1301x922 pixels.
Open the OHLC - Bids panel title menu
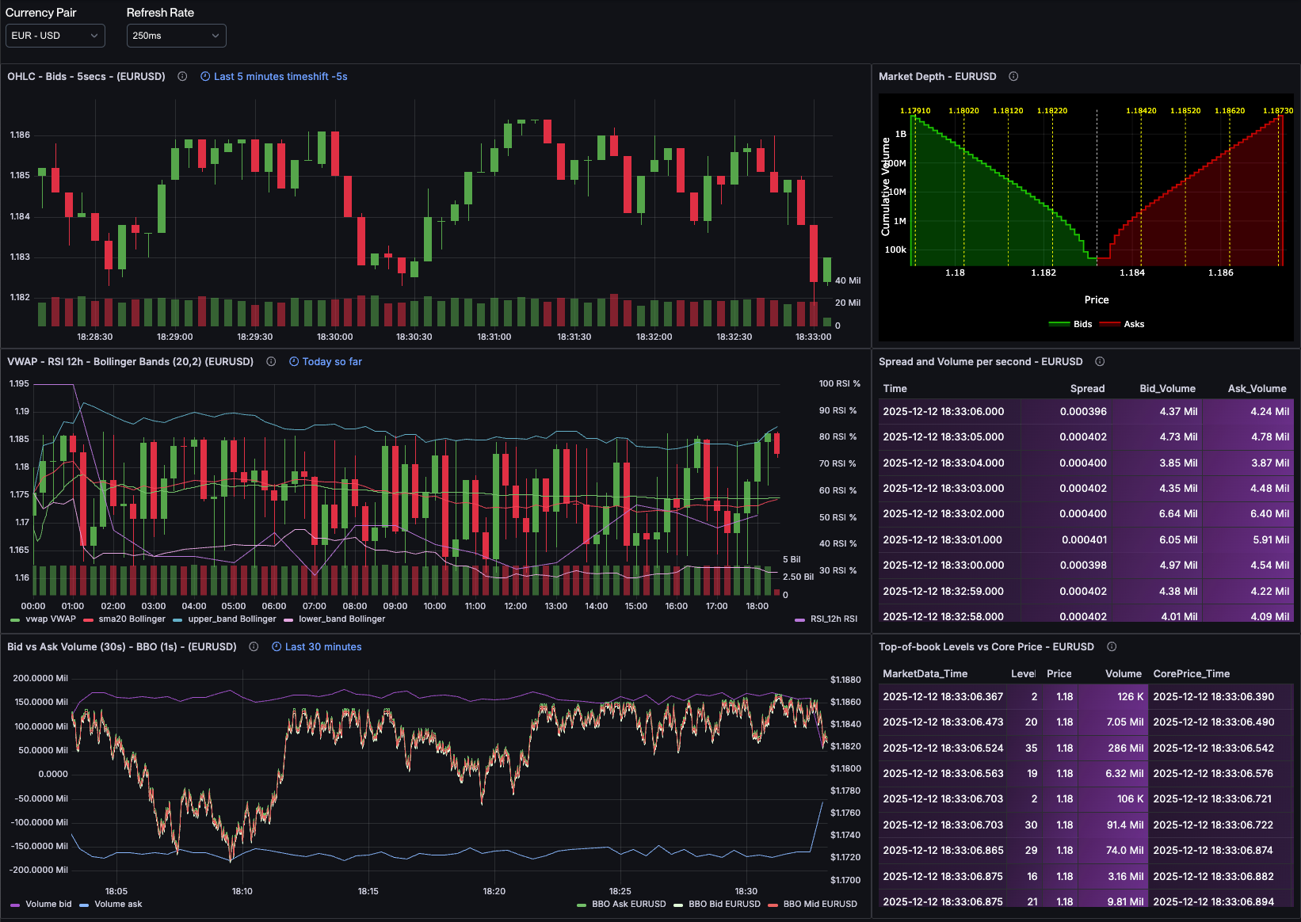pyautogui.click(x=86, y=76)
